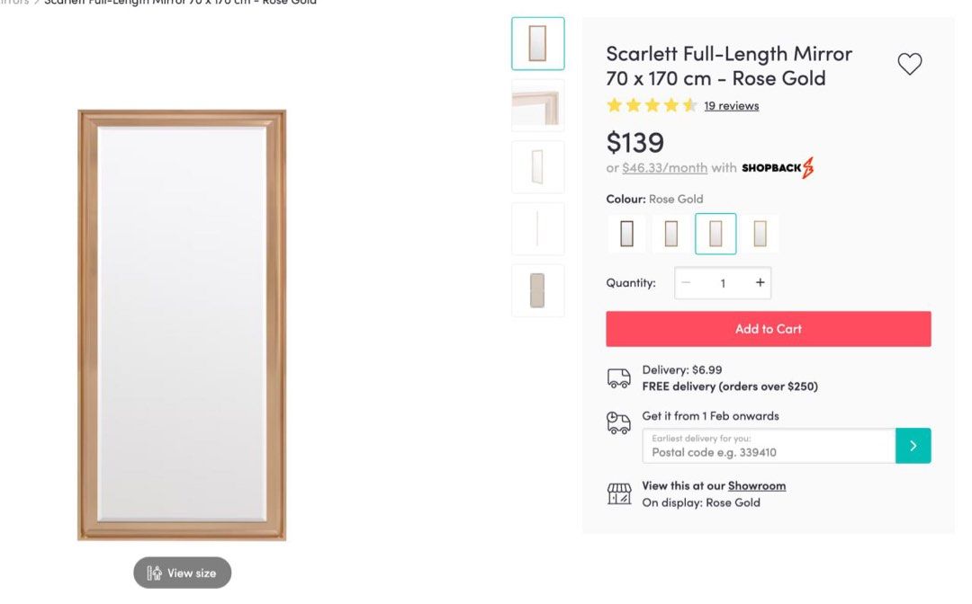Reselect the Rose Gold colour swatch
The height and width of the screenshot is (604, 972).
point(715,233)
